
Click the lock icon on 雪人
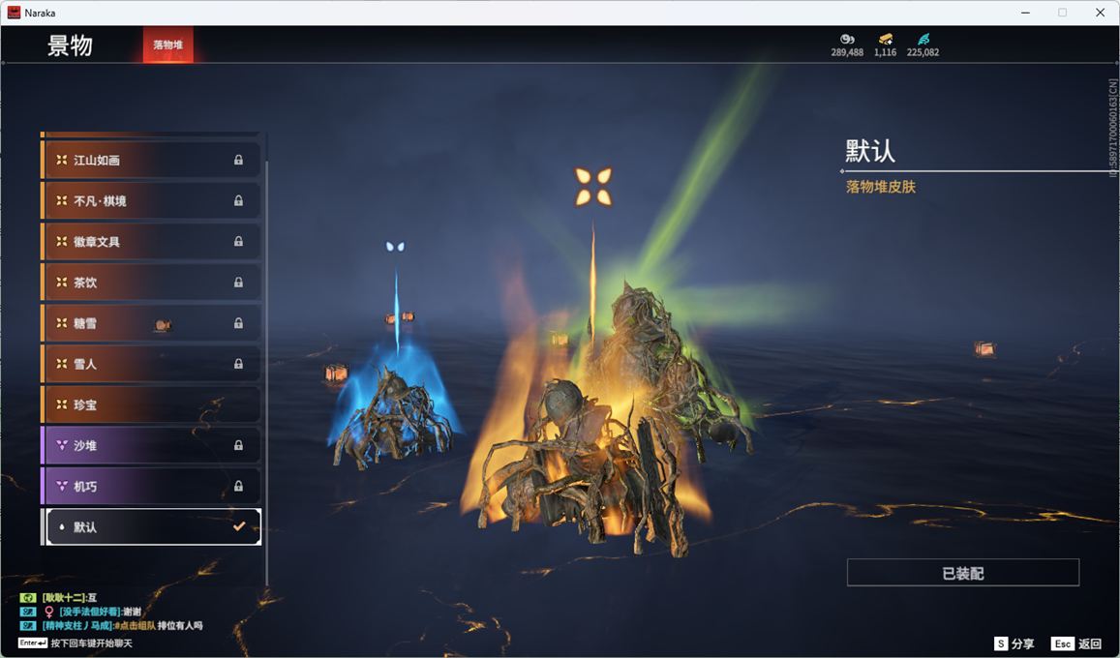238,363
